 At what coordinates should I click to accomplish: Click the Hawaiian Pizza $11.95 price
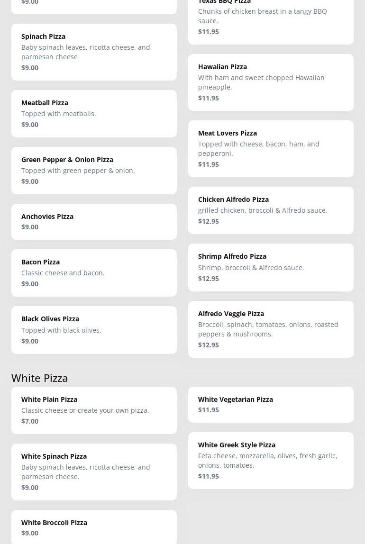(209, 98)
